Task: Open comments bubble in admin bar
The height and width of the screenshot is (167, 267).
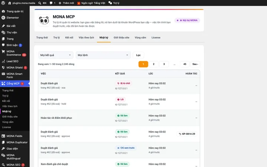Action: (51, 3)
